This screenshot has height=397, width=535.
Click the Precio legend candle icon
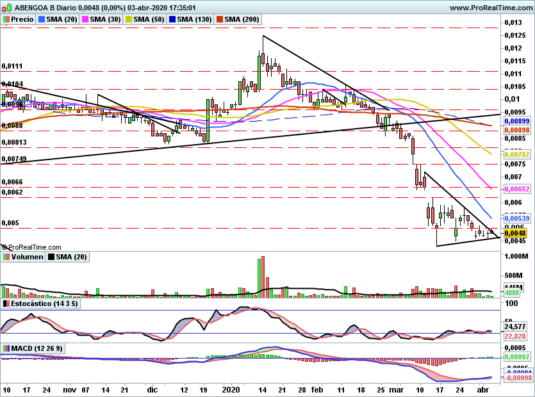pyautogui.click(x=6, y=19)
